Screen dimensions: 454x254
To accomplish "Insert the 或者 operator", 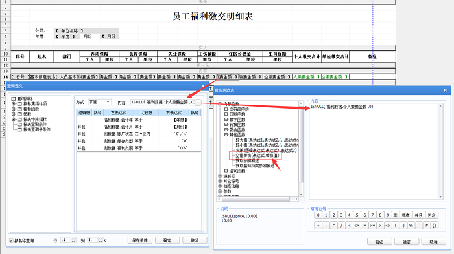I will (x=405, y=215).
